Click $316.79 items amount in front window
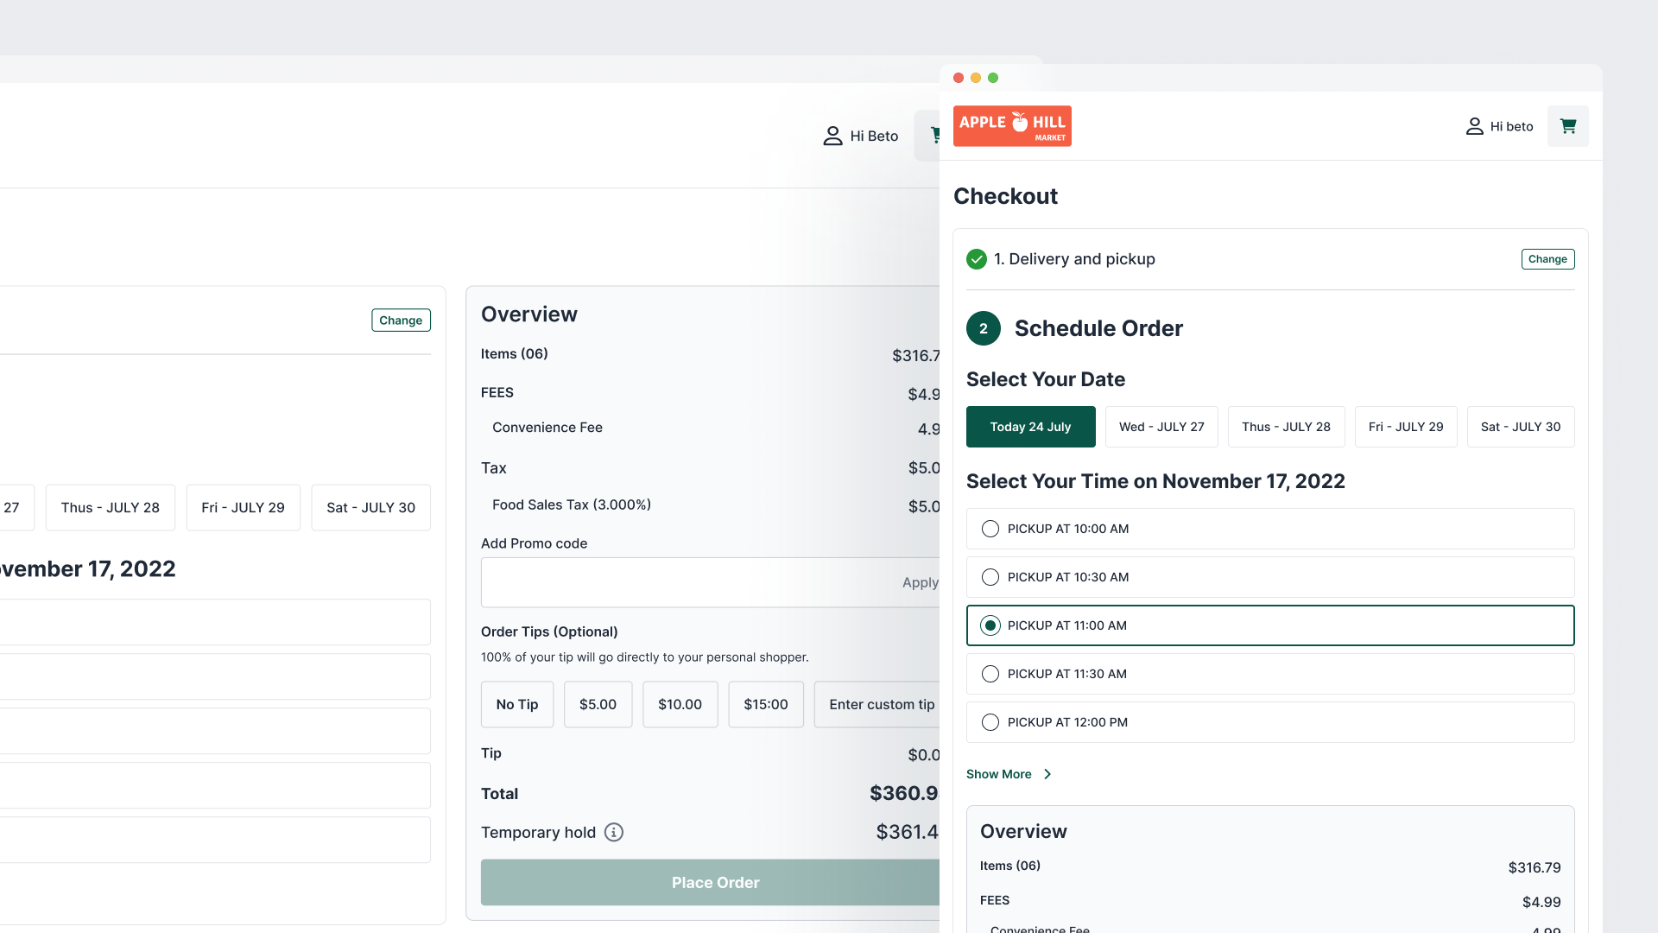1658x933 pixels. click(x=1535, y=867)
